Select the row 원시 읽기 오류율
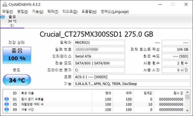 point(94,99)
